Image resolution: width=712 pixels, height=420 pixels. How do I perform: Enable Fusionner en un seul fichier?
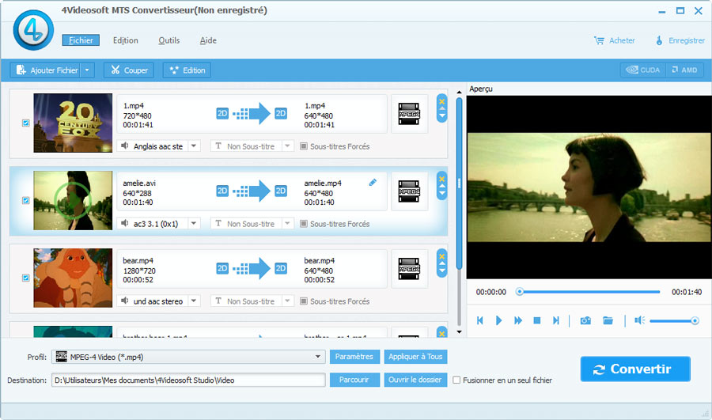[456, 380]
